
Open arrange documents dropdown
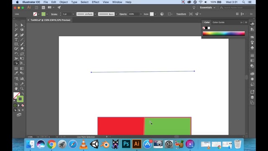coord(51,8)
